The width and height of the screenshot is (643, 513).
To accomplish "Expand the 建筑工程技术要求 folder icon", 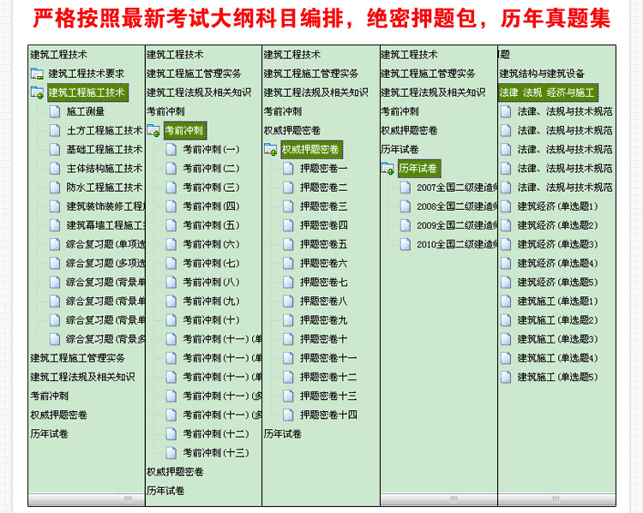I will [38, 74].
